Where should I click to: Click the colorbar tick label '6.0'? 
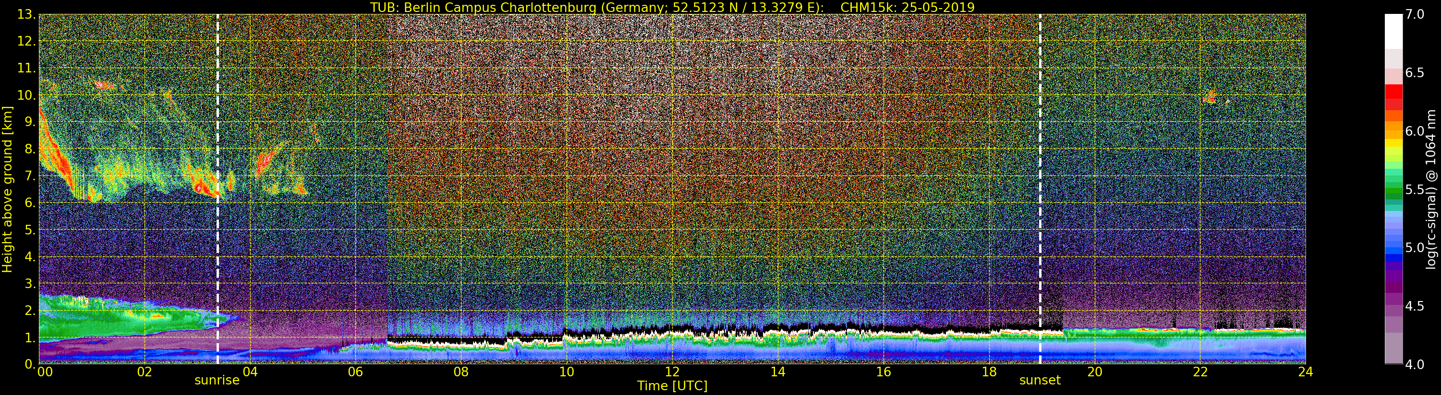[1415, 131]
